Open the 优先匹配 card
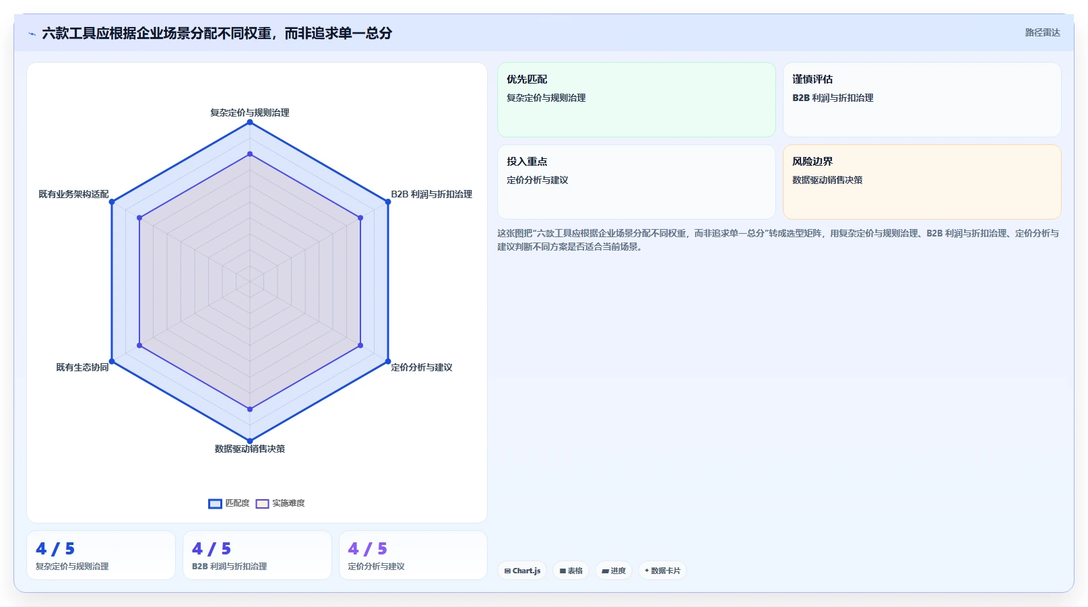 tap(637, 100)
